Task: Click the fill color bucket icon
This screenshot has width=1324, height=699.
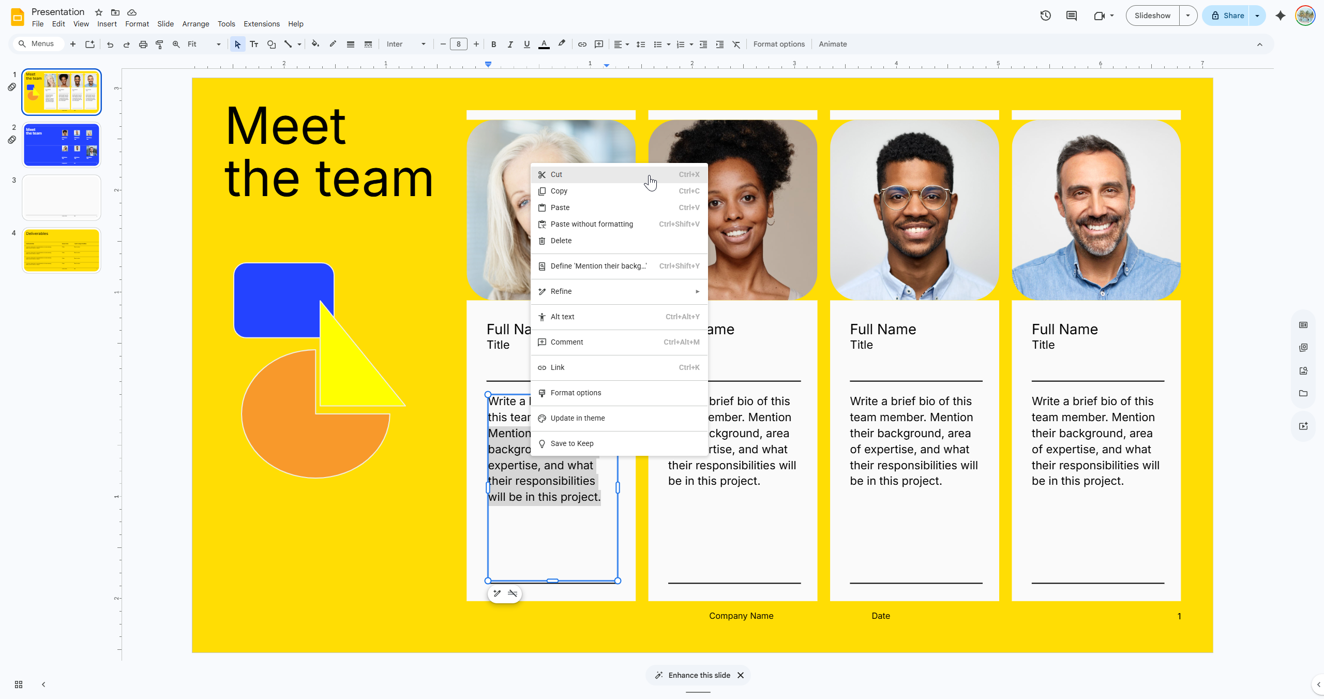Action: [315, 44]
